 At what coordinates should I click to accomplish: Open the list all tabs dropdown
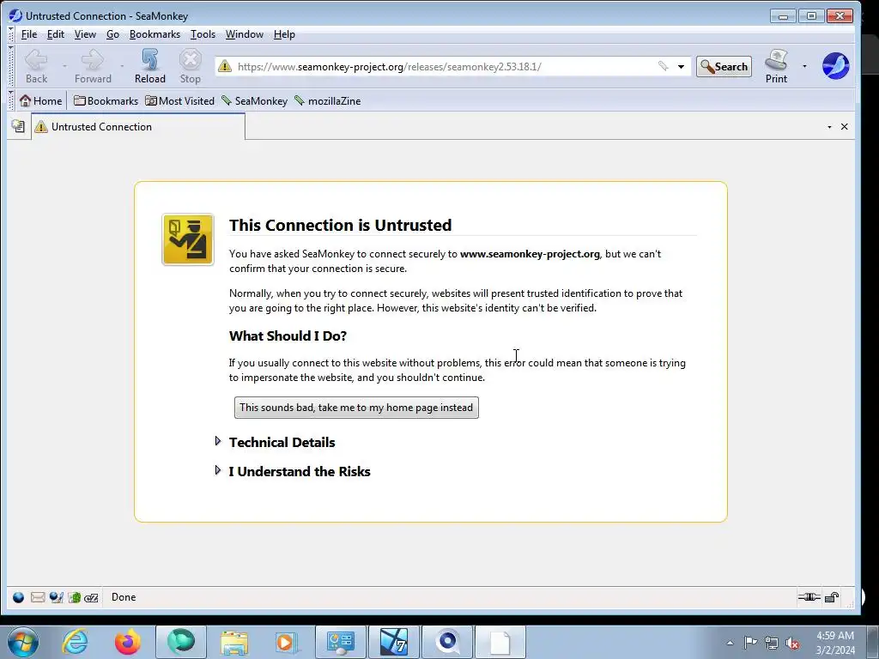click(x=830, y=127)
